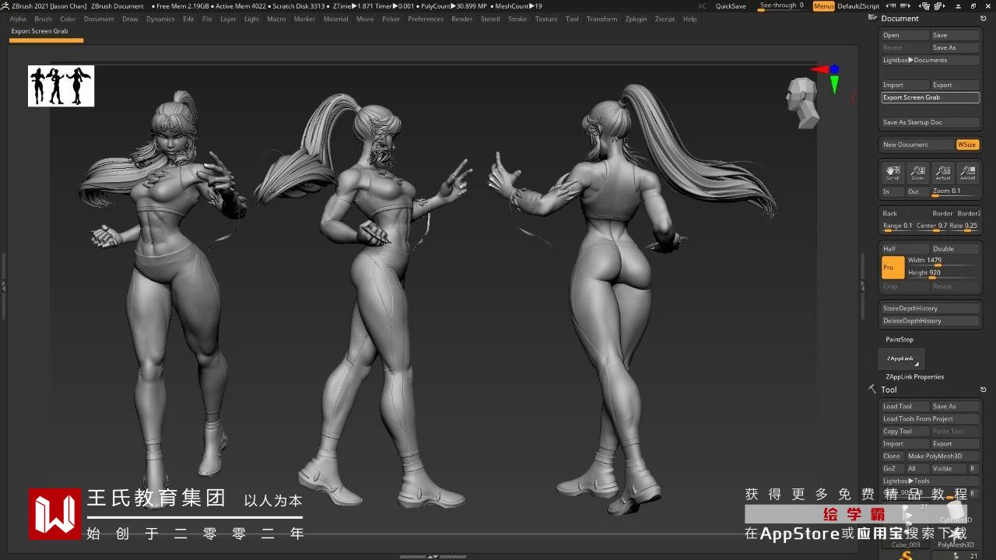Click the Scroll document icon
The width and height of the screenshot is (996, 560).
(893, 172)
